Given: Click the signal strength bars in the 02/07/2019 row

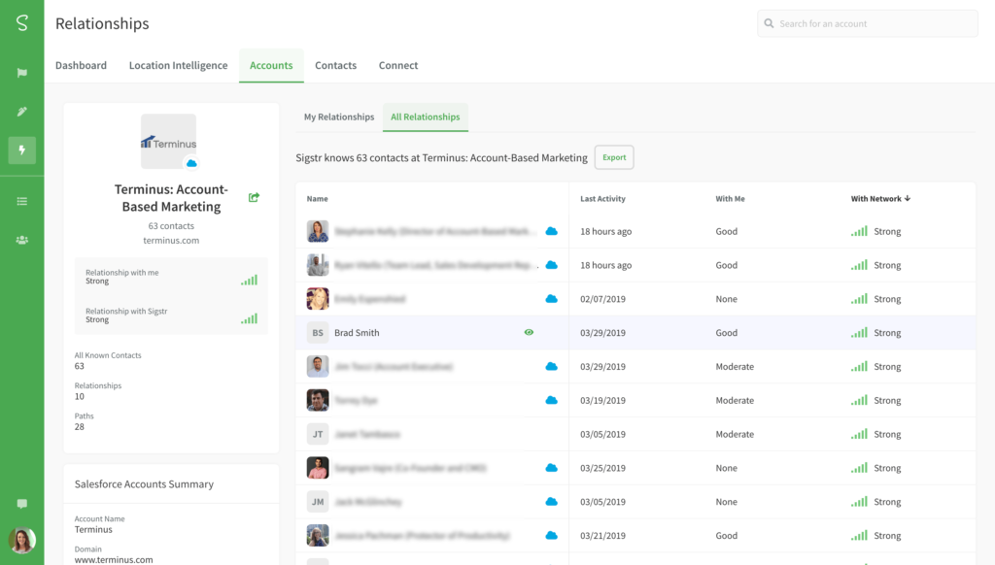Looking at the screenshot, I should click(x=859, y=299).
